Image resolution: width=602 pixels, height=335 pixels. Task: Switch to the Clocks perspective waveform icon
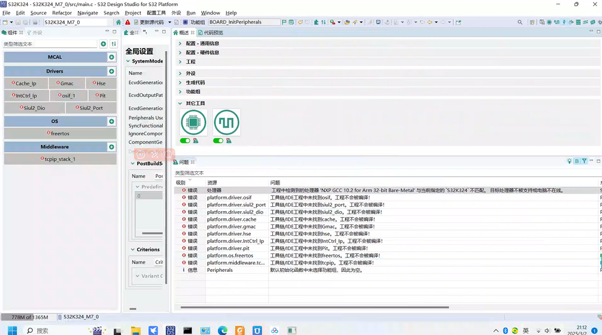click(556, 22)
